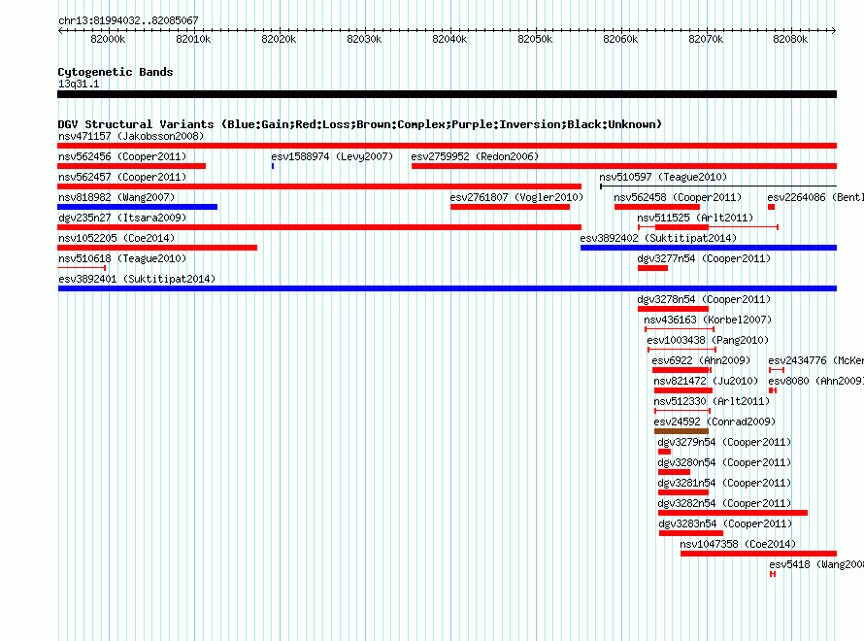Viewport: 864px width, 641px height.
Task: Open the nsv512330 (Arlt2011) label
Action: (x=712, y=401)
